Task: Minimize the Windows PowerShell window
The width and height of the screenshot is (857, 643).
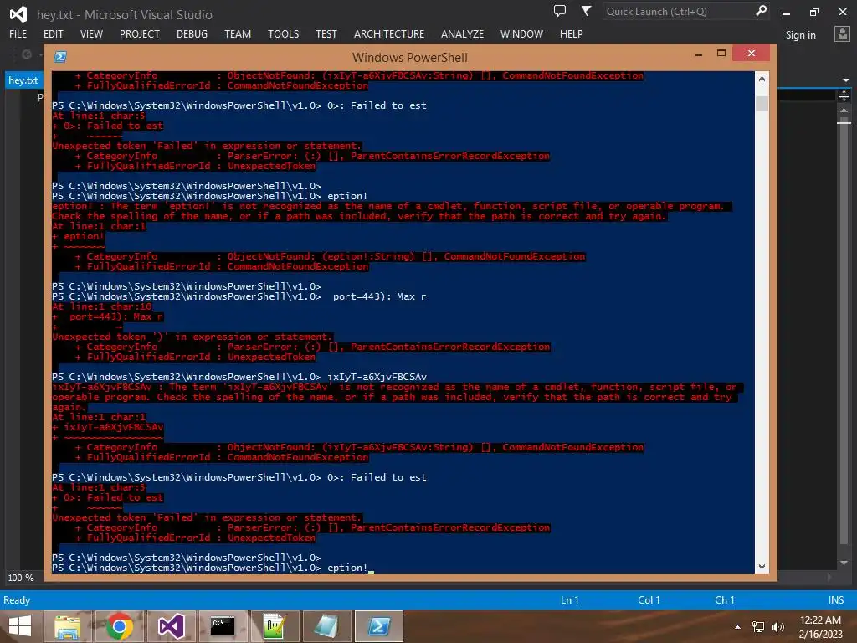Action: 699,54
